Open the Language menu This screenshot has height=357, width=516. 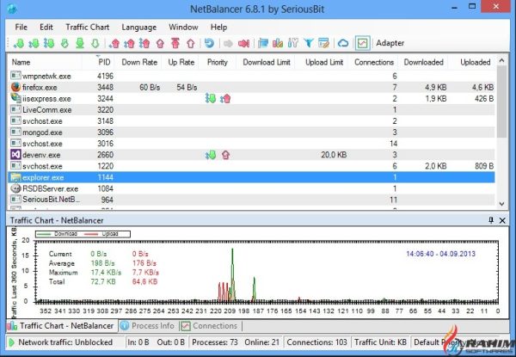coord(138,28)
